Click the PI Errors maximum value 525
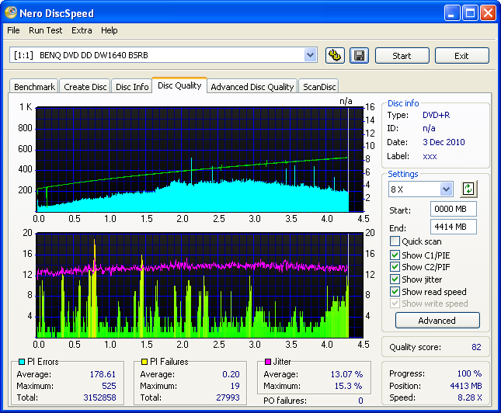The height and width of the screenshot is (413, 501). click(x=109, y=386)
